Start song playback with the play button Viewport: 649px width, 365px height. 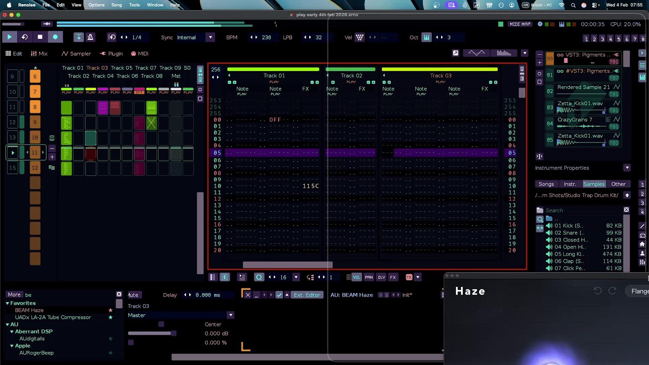[x=9, y=37]
